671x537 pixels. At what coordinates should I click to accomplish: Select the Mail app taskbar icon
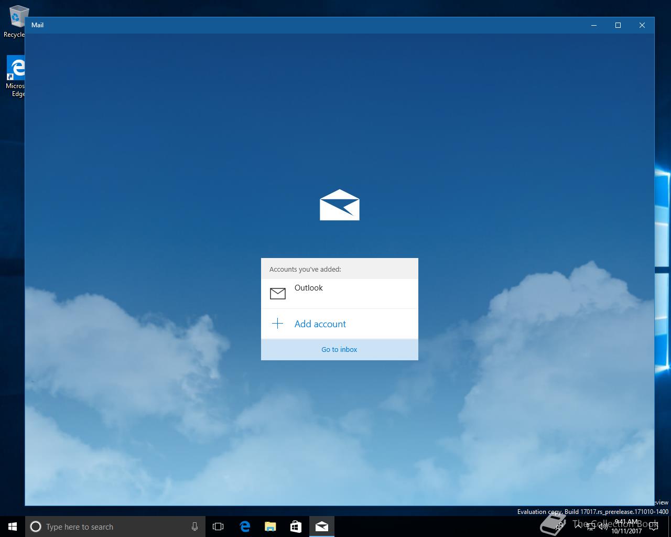(x=322, y=527)
